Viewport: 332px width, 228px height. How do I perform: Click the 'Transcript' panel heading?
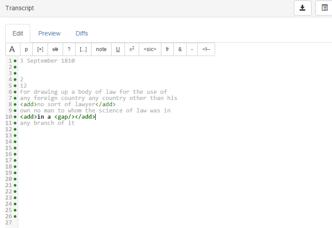(20, 8)
